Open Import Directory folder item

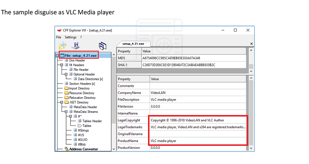pos(79,88)
